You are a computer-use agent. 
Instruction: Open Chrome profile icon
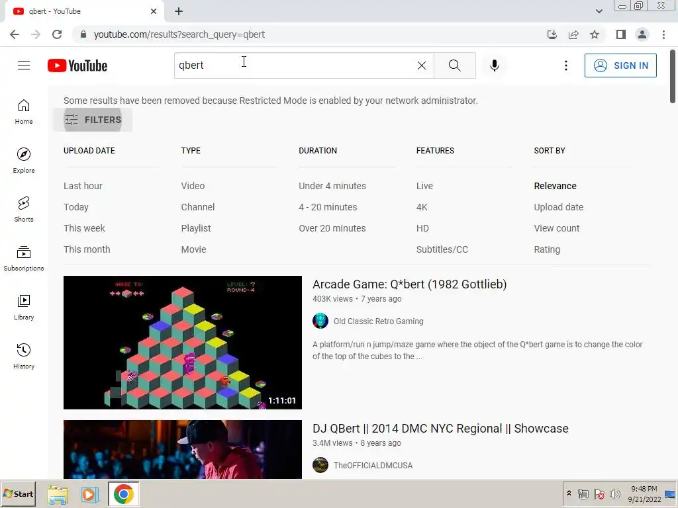pos(642,34)
